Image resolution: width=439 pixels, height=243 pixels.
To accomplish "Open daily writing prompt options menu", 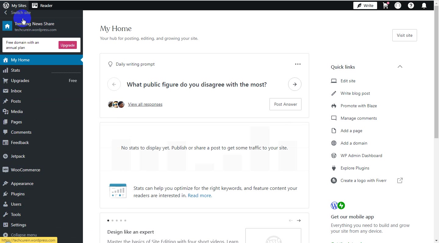I will [298, 64].
